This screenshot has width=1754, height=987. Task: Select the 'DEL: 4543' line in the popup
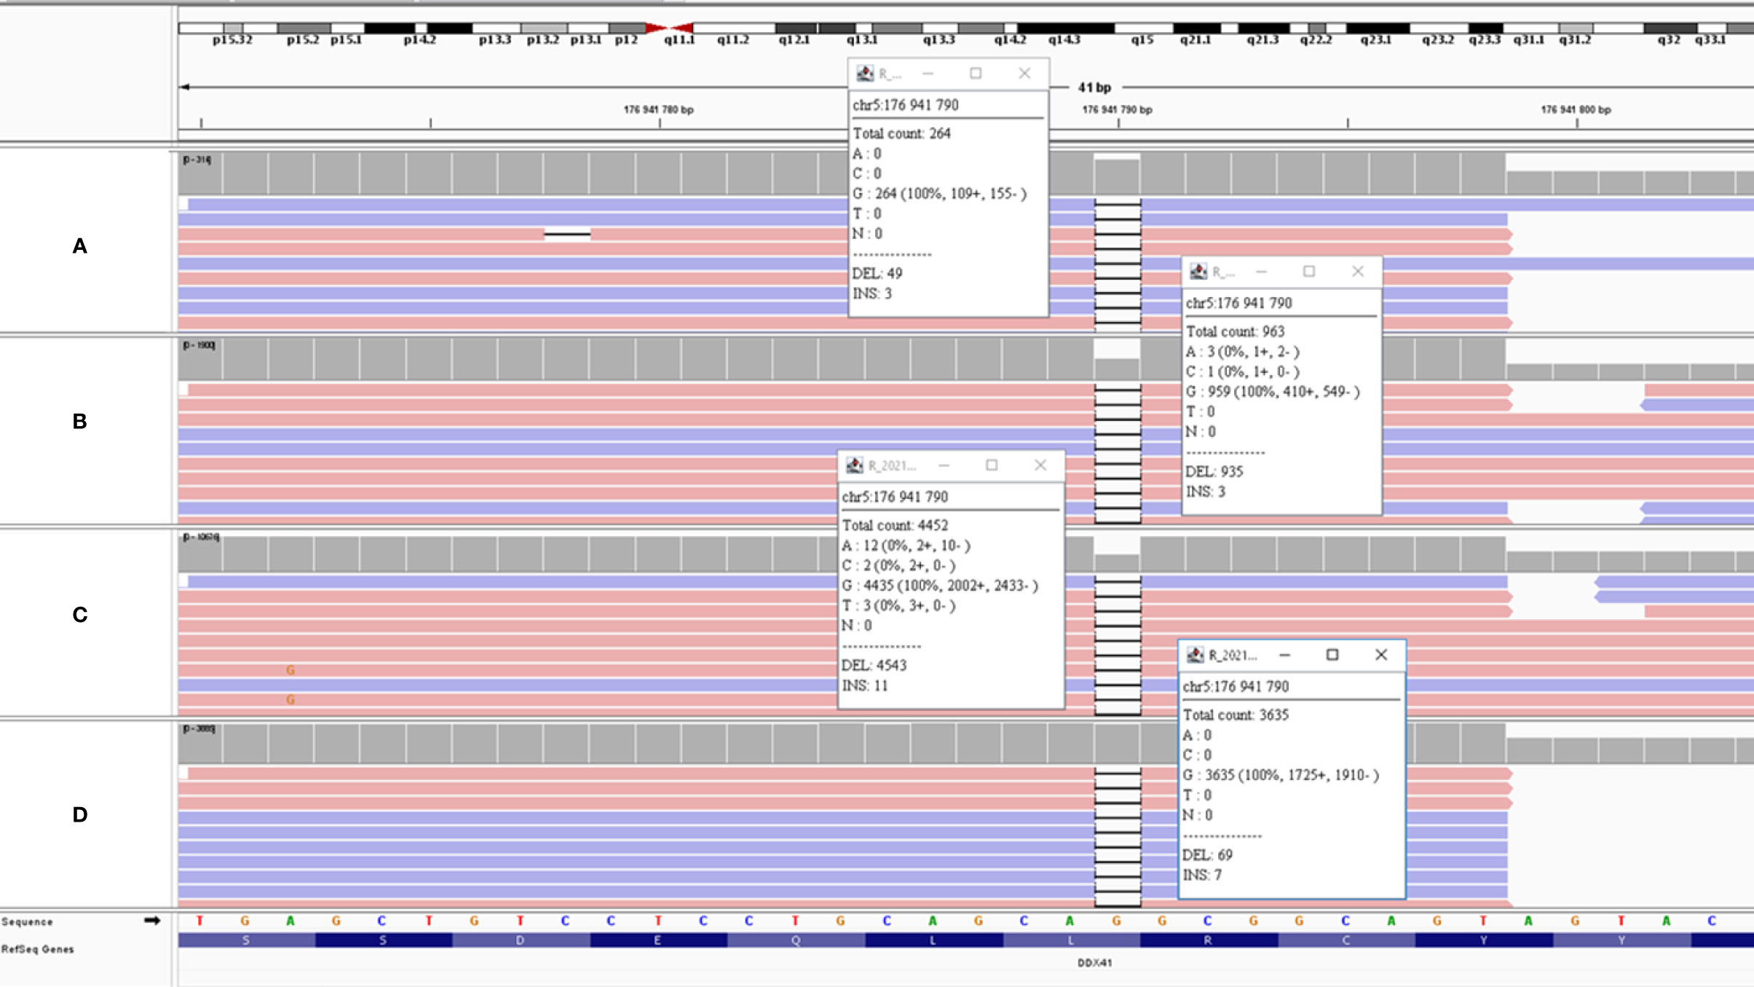coord(874,666)
